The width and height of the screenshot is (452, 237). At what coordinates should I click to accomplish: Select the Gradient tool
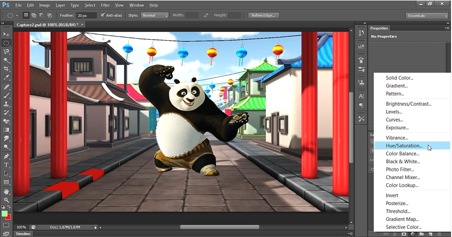click(6, 130)
